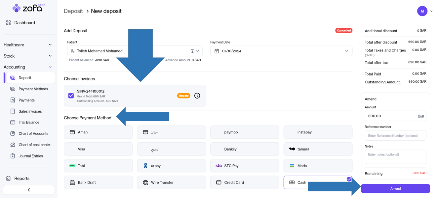This screenshot has width=438, height=198.
Task: Collapse the sidebar with the back arrow
Action: (x=29, y=190)
